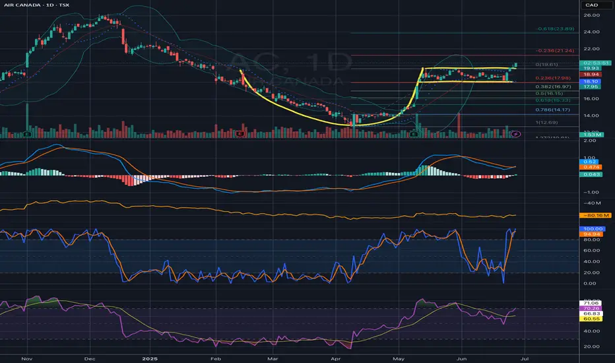Image resolution: width=615 pixels, height=363 pixels.
Task: Click the orange 0.474 signal value label
Action: point(591,167)
